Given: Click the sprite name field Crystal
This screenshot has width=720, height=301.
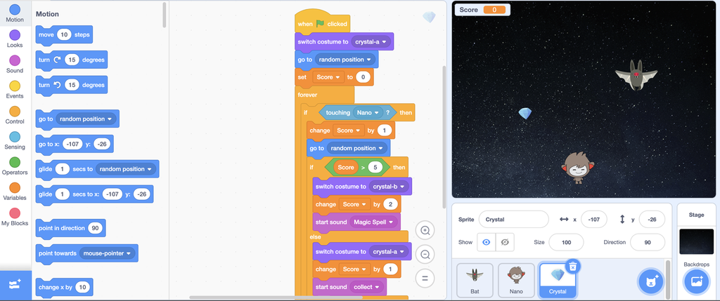Looking at the screenshot, I should [x=513, y=220].
